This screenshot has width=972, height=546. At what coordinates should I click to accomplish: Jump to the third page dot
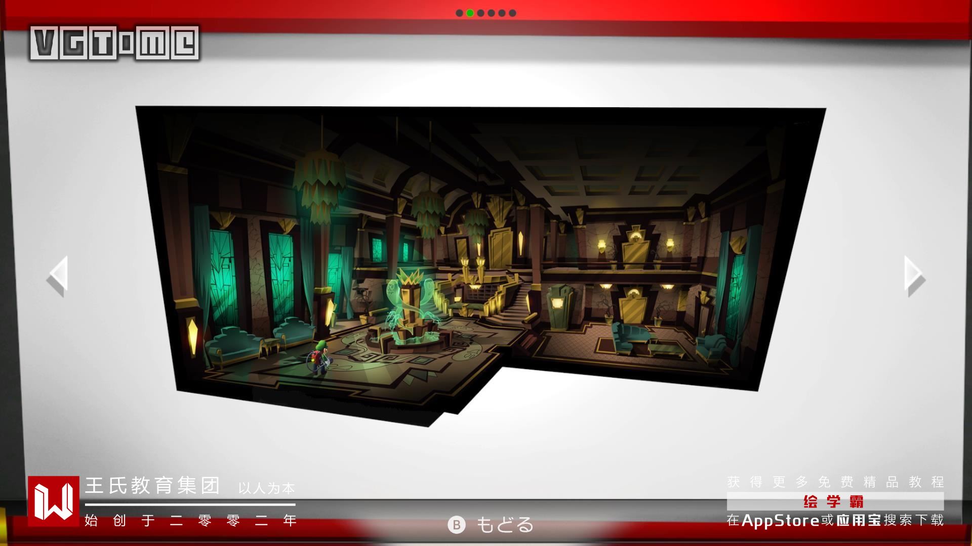pos(480,13)
